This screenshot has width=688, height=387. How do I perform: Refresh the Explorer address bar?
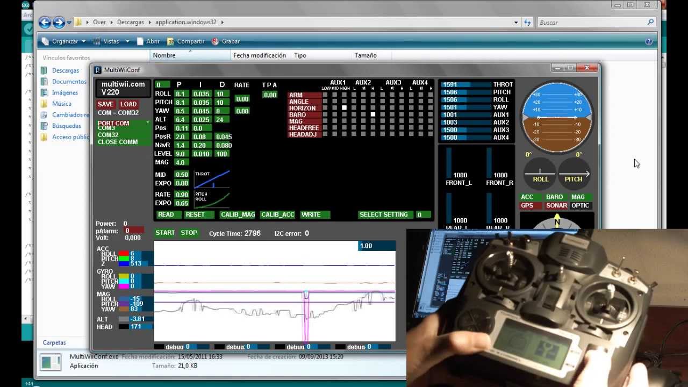(527, 23)
